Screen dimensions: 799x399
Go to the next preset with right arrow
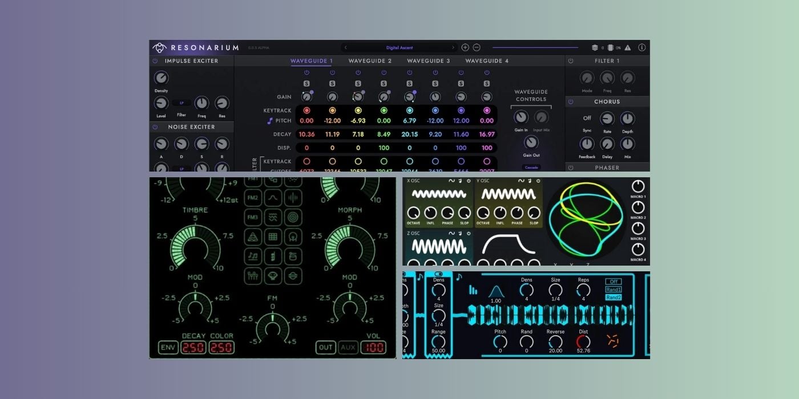click(x=454, y=48)
